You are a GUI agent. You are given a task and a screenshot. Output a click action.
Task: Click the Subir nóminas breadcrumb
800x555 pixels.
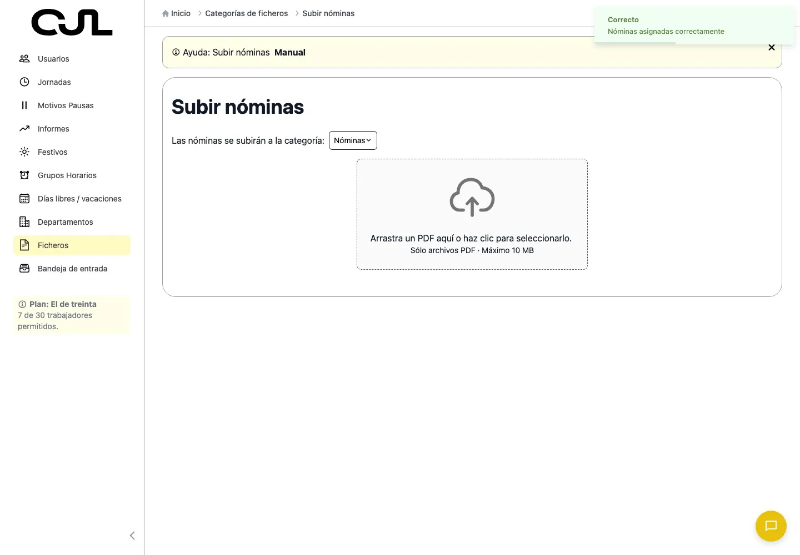[x=328, y=13]
